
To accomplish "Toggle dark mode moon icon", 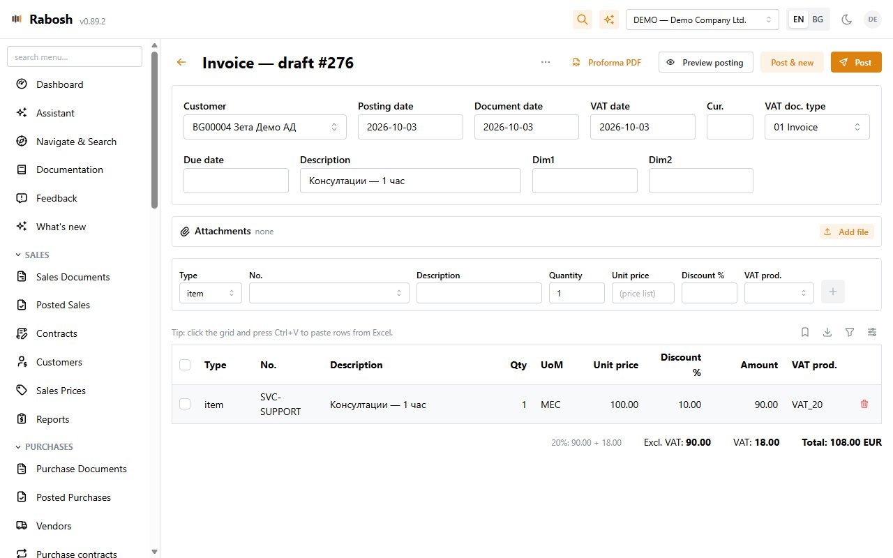I will coord(847,20).
